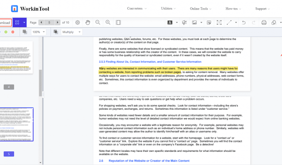
Task: Select the signature tool icon
Action: [184, 22]
